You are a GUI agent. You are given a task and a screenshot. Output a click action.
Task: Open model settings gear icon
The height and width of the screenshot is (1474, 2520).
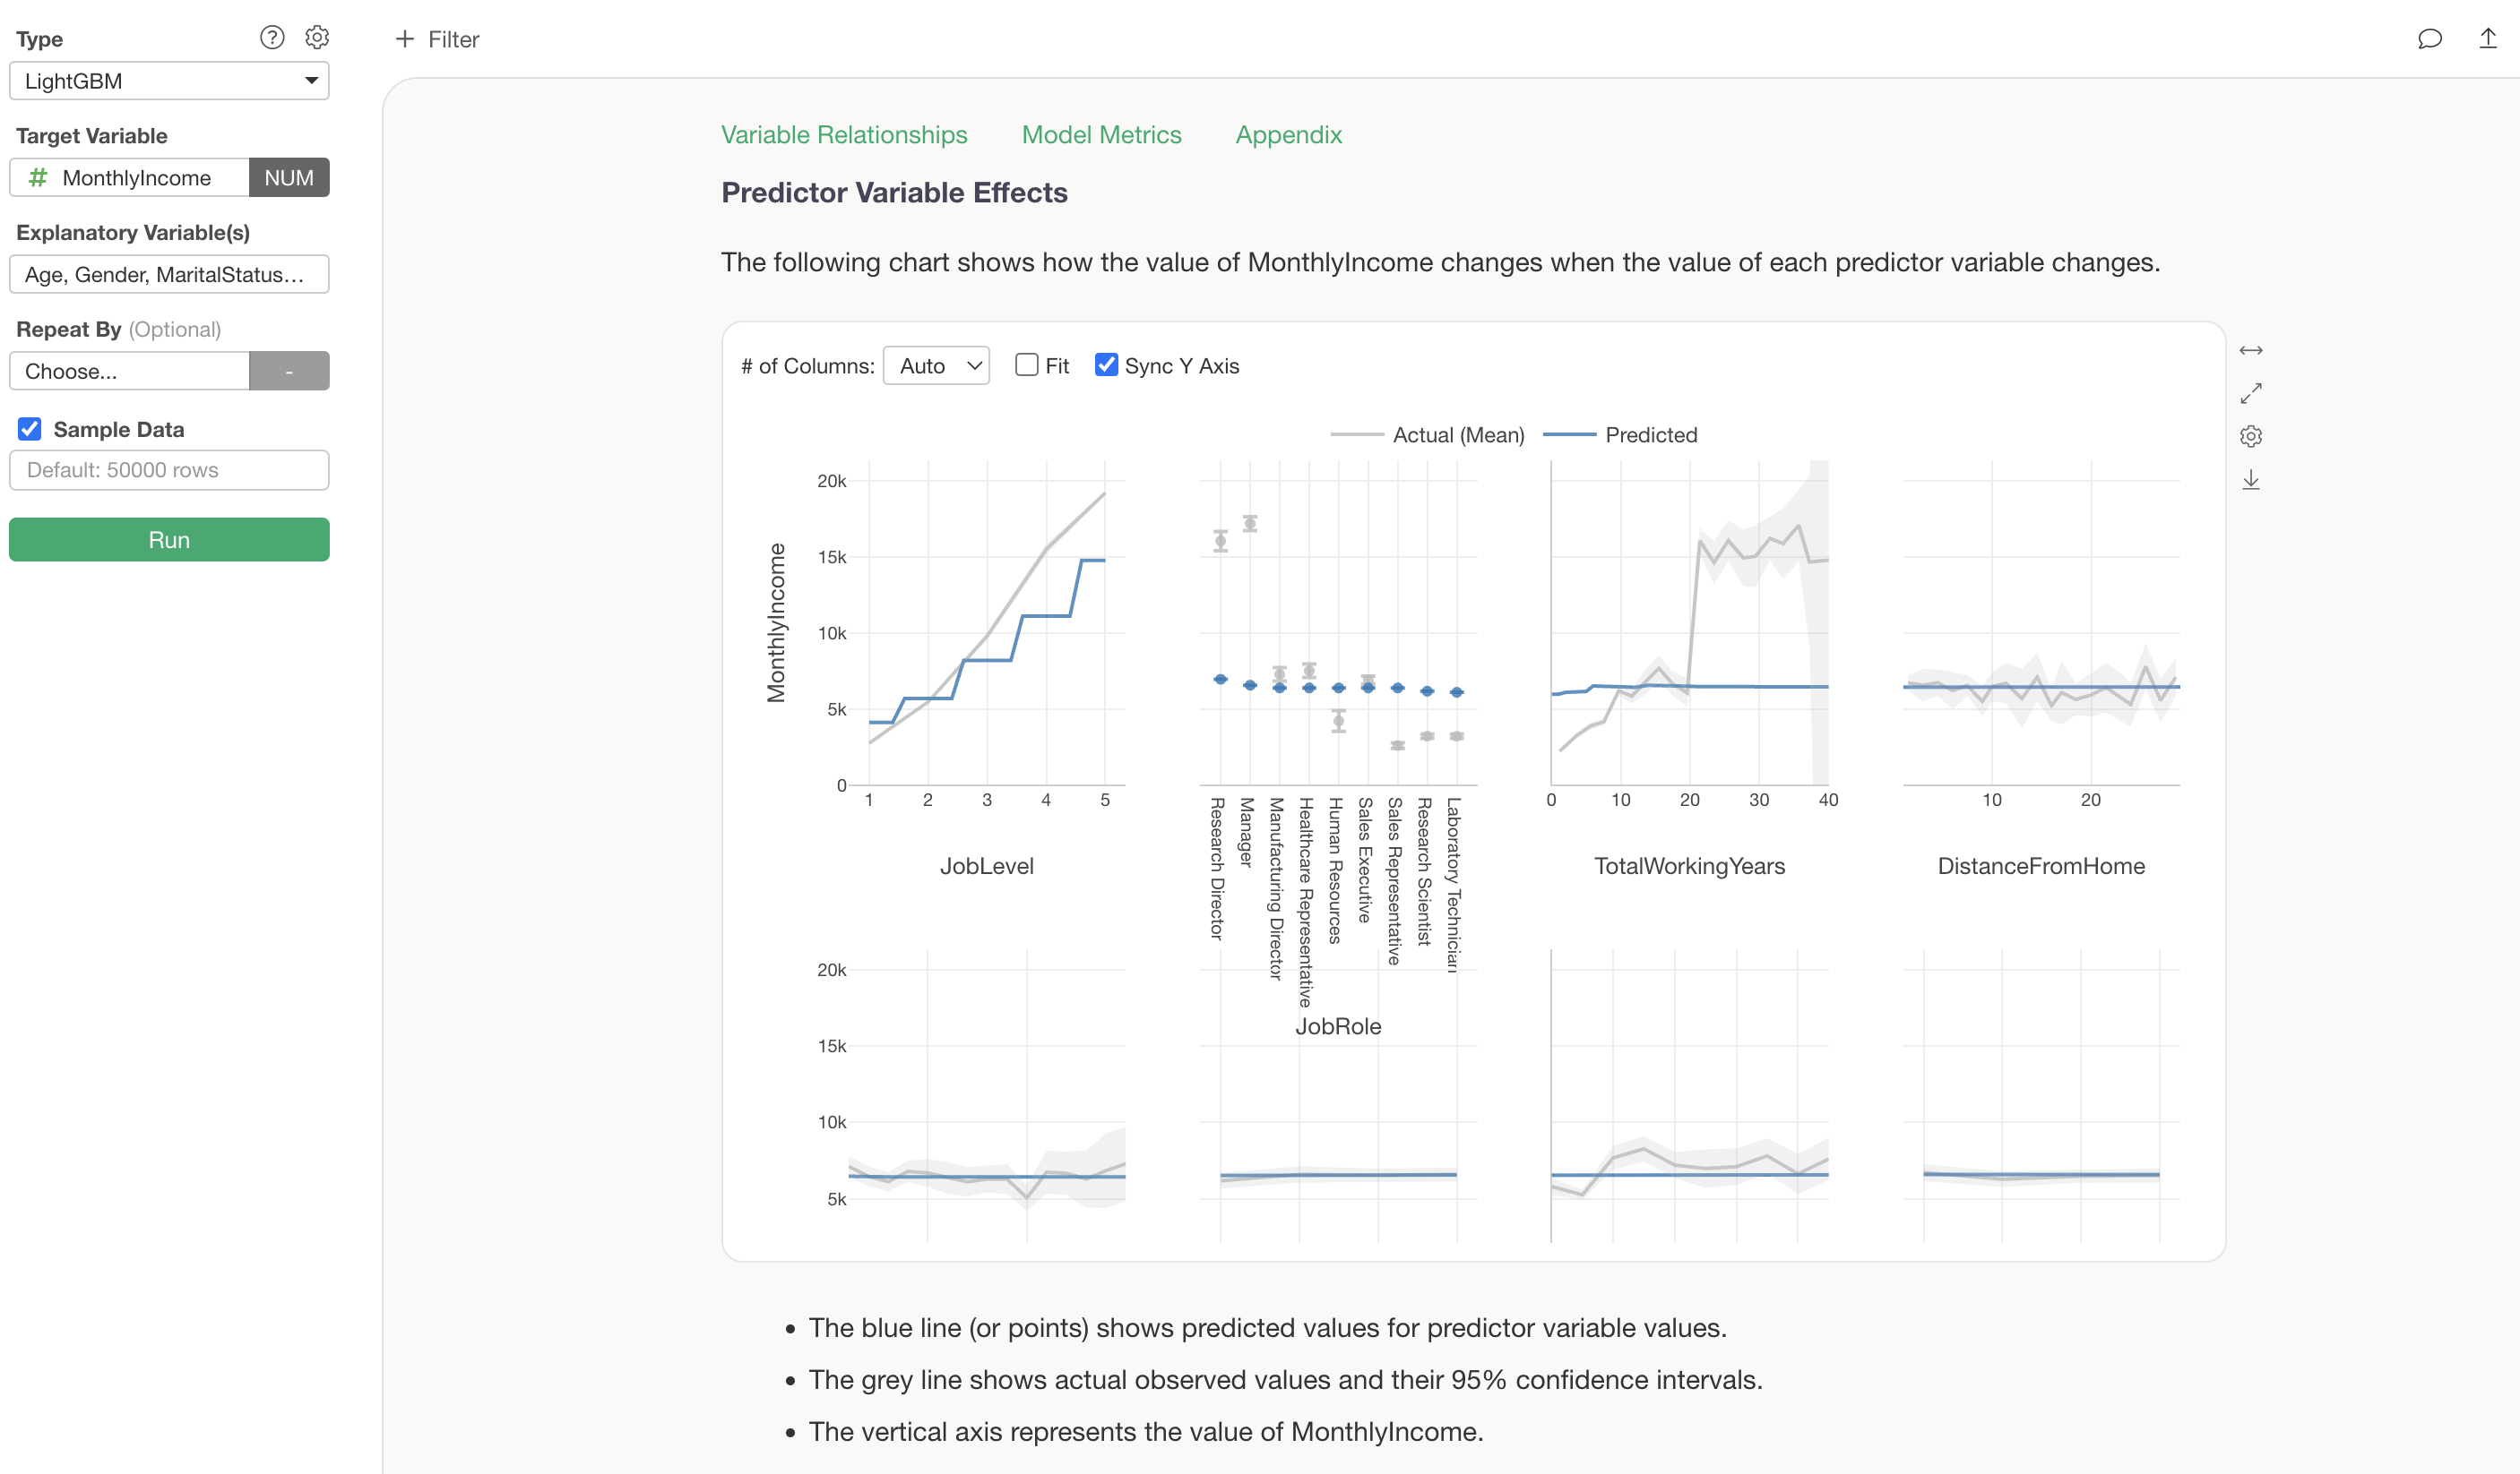click(x=317, y=38)
